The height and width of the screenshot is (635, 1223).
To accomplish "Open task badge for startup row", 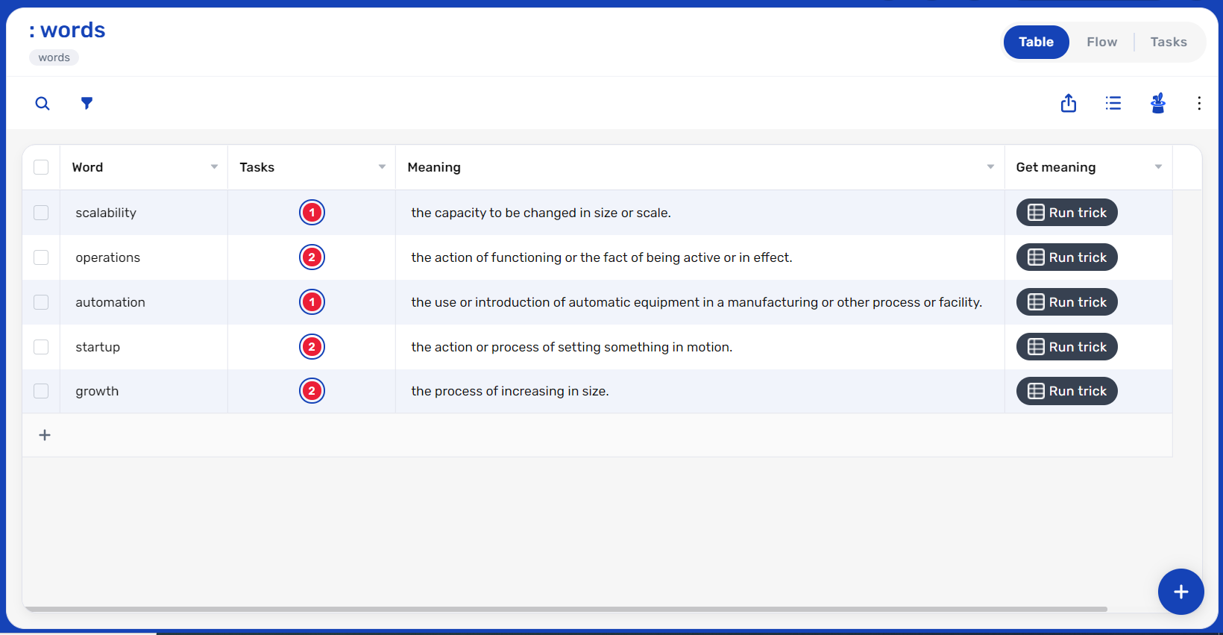I will tap(312, 347).
